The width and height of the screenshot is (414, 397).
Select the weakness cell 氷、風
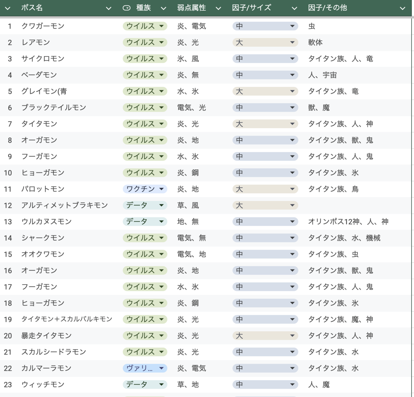tap(188, 59)
